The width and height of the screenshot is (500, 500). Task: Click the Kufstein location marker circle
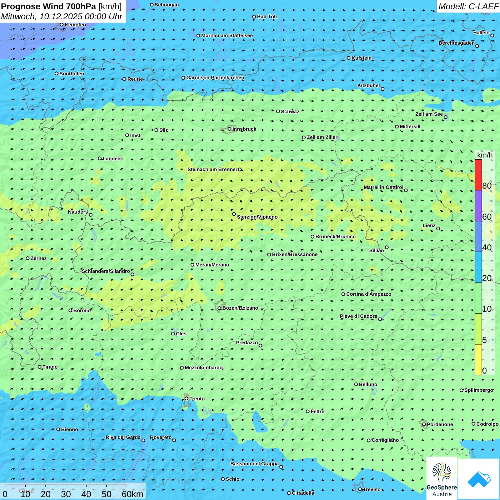click(x=349, y=58)
